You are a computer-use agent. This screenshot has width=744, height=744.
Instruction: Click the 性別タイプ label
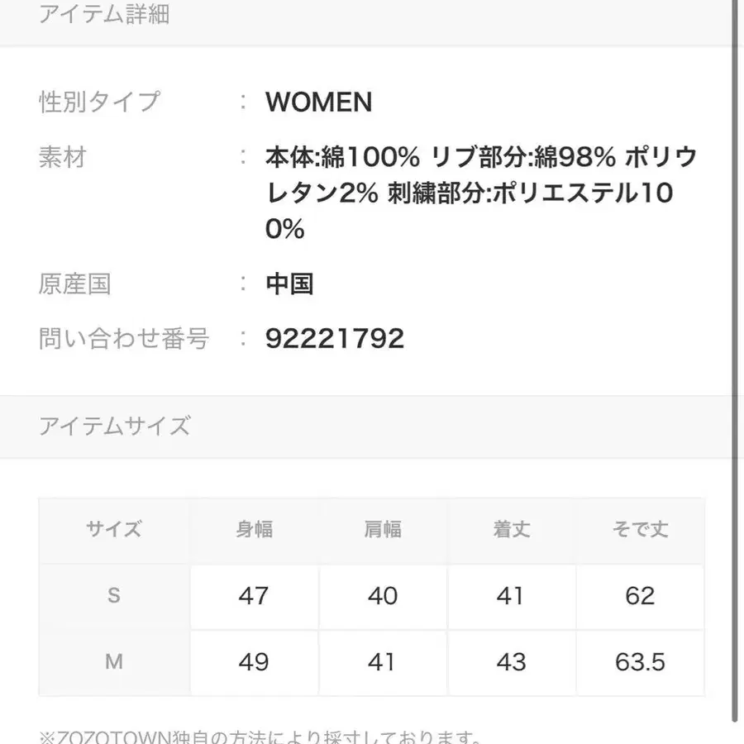(x=99, y=103)
